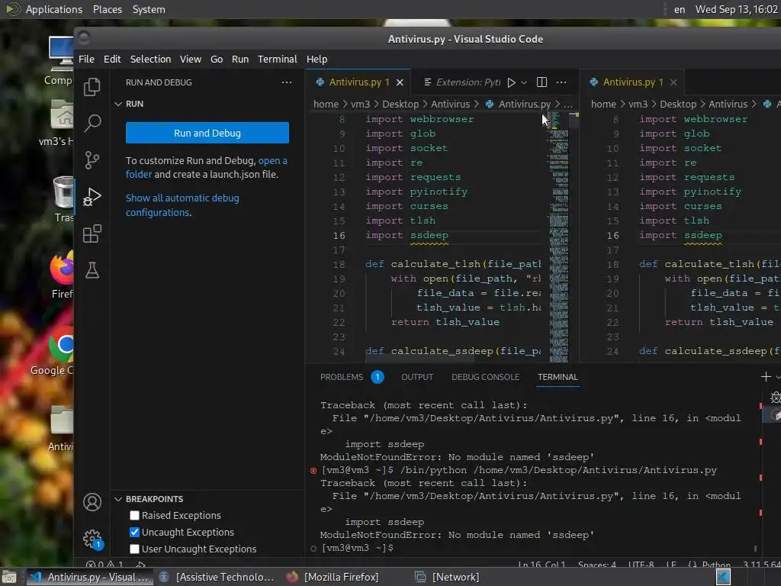781x586 pixels.
Task: Split the editor right
Action: (x=542, y=82)
